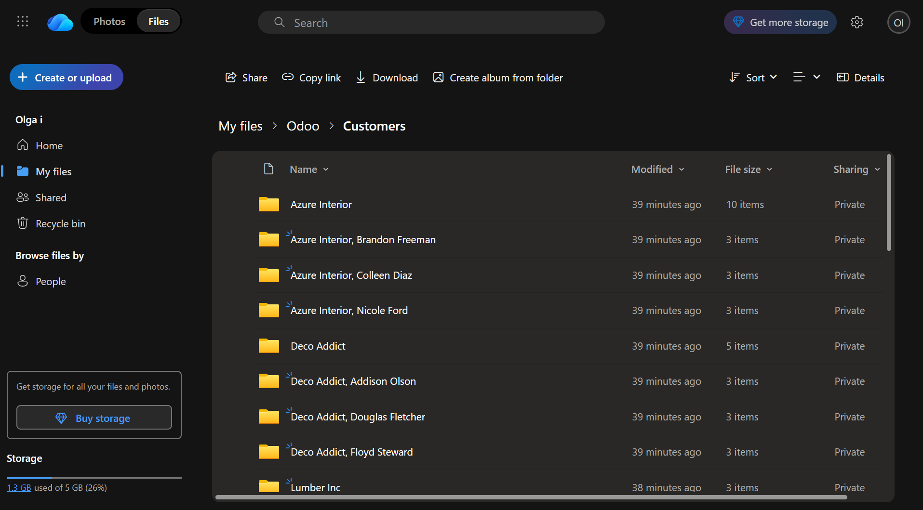The image size is (923, 510).
Task: Click the Buy storage button
Action: [x=94, y=418]
